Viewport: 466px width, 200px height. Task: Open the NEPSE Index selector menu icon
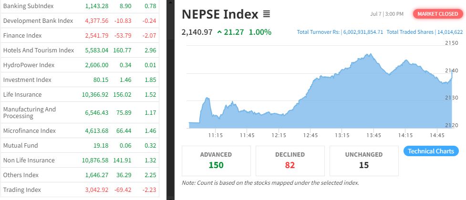(267, 15)
